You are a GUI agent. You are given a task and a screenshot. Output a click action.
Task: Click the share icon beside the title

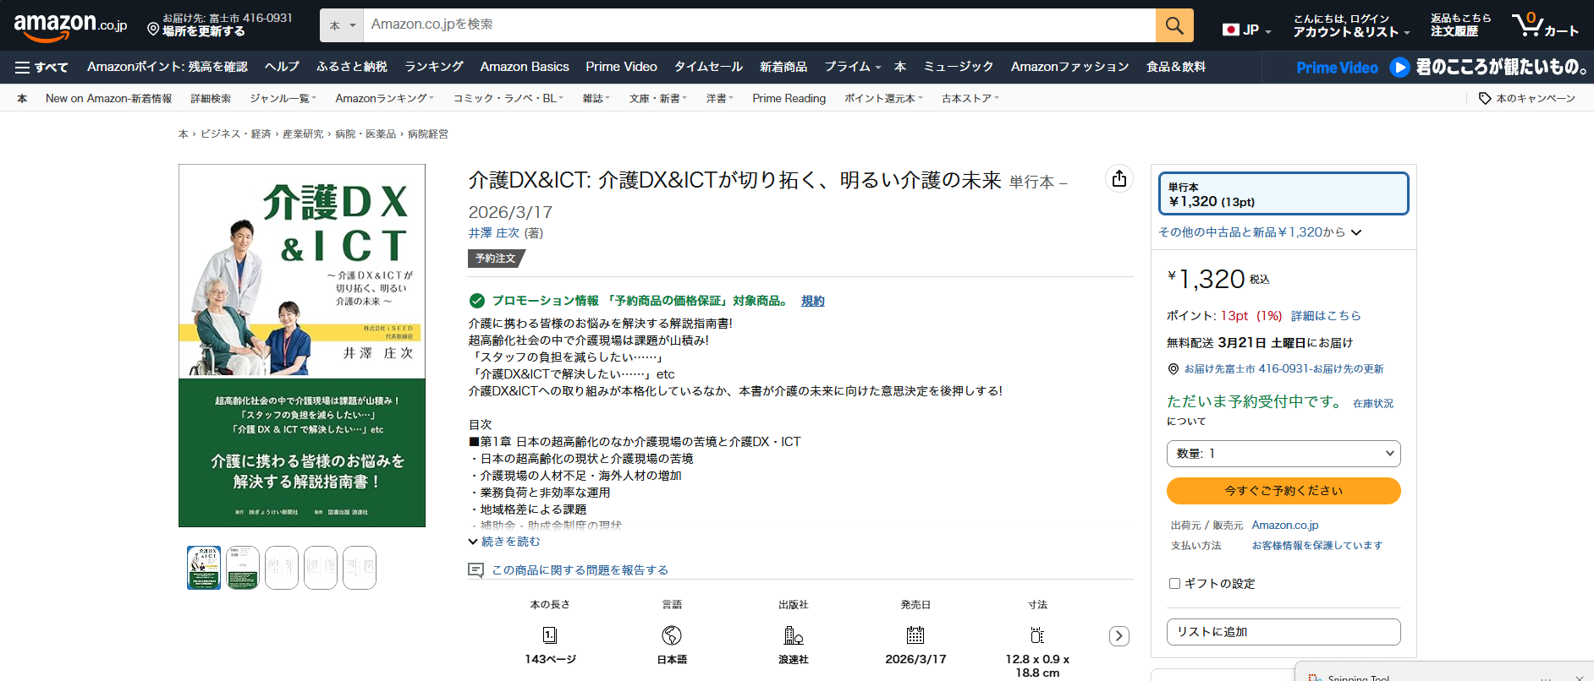(x=1119, y=178)
